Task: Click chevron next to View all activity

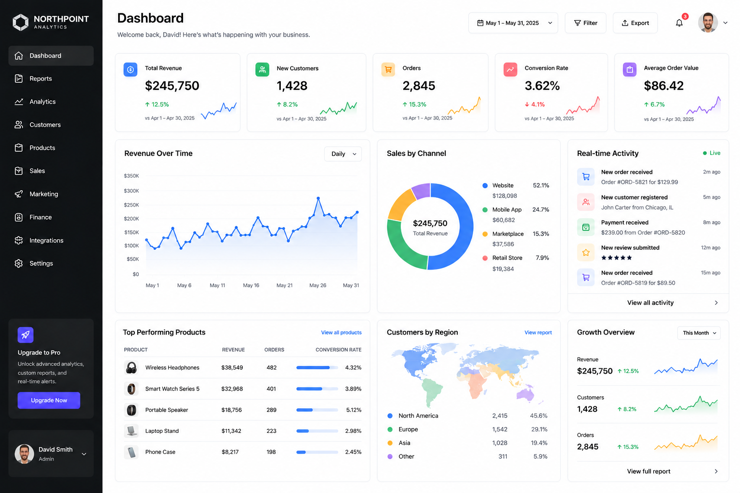Action: coord(716,303)
